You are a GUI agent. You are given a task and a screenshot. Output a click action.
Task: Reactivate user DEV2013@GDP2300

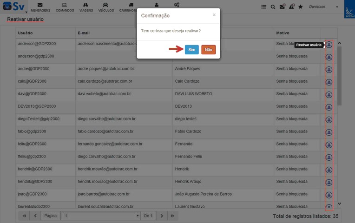click(x=329, y=107)
